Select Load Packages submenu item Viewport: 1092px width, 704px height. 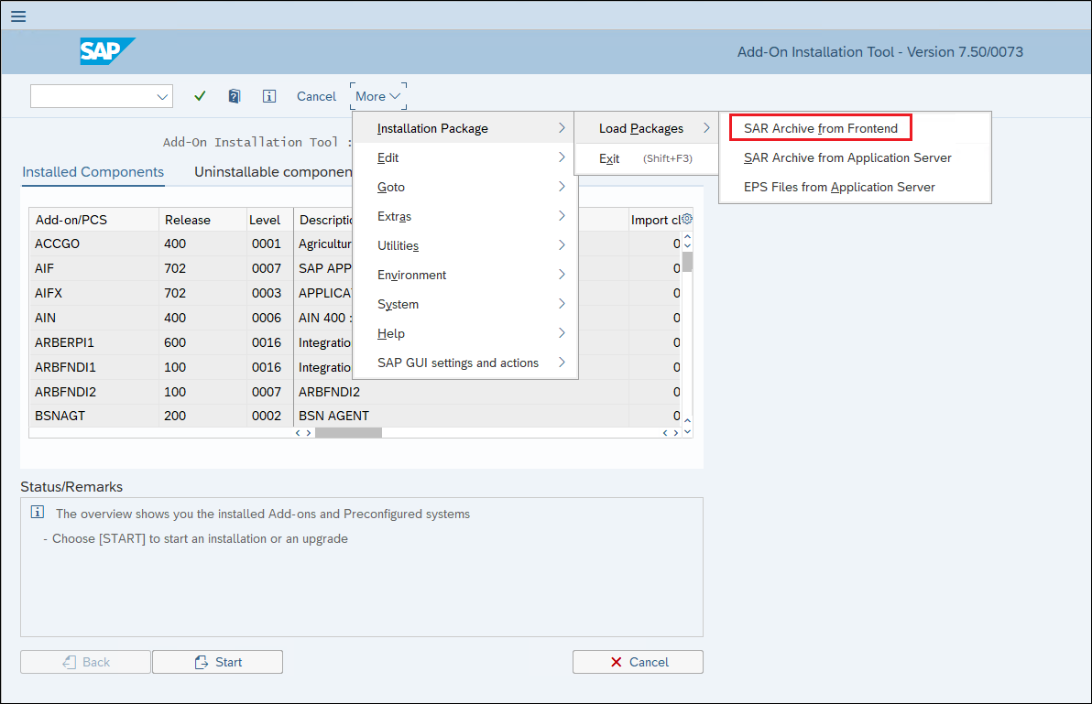click(x=647, y=129)
